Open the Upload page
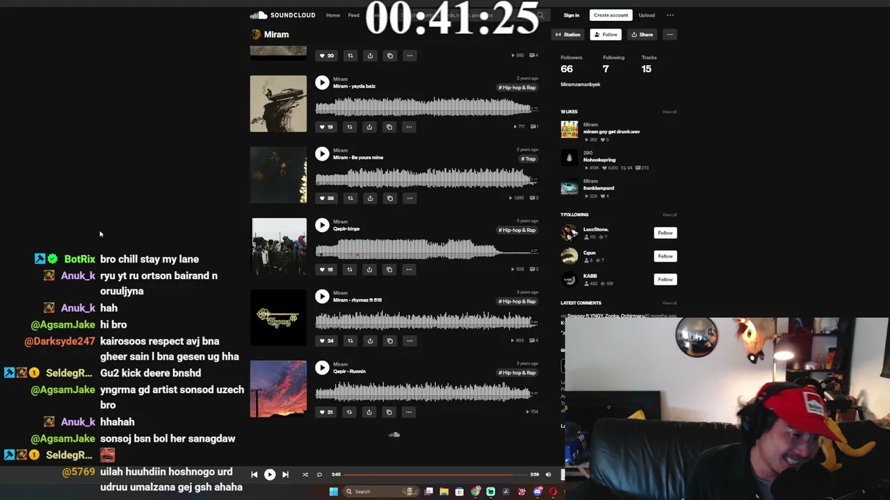The image size is (890, 500). coord(647,15)
